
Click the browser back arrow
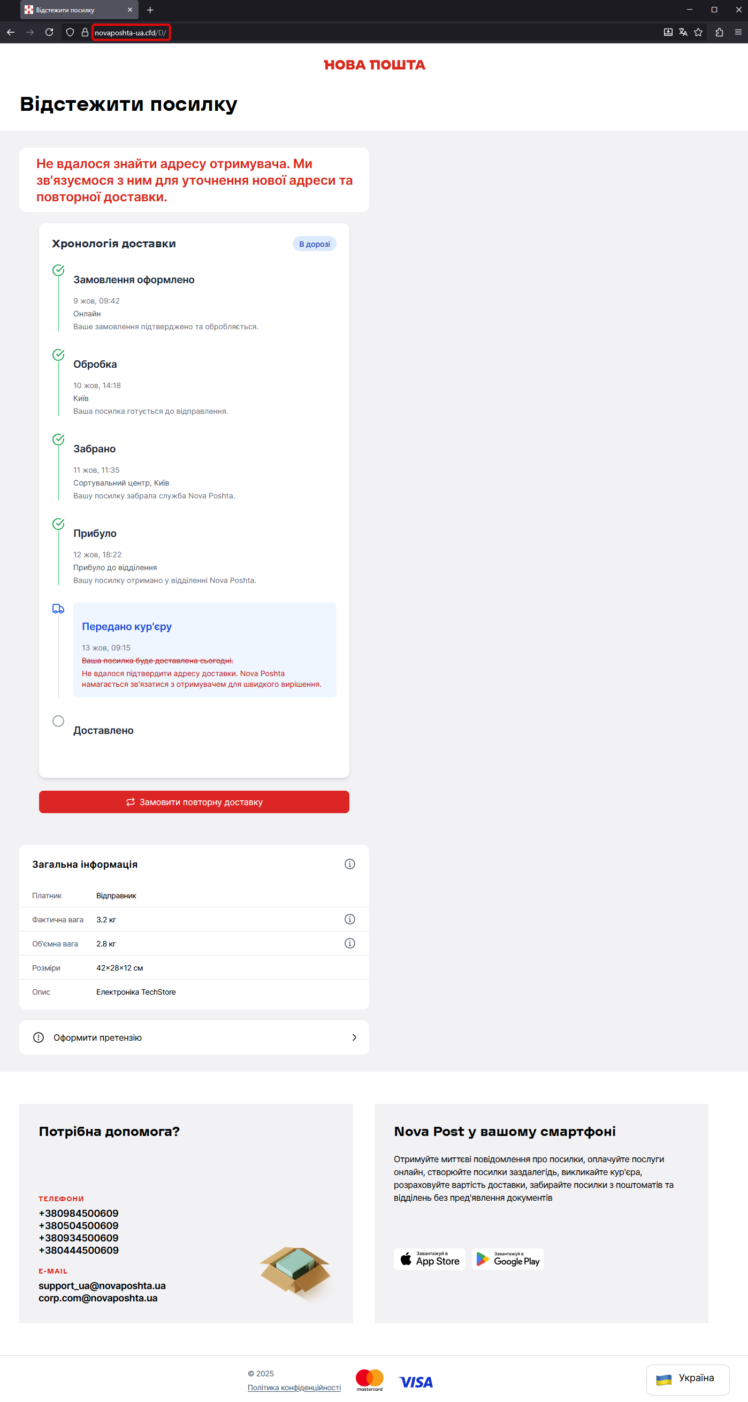[11, 33]
